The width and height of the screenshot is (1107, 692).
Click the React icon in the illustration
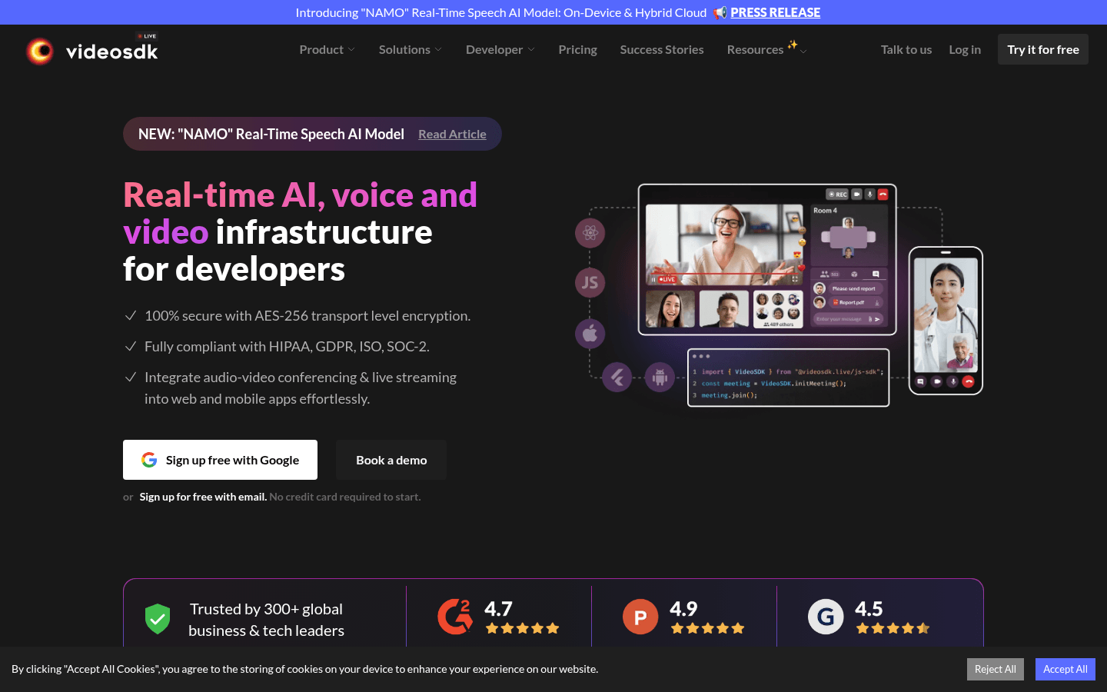click(590, 233)
